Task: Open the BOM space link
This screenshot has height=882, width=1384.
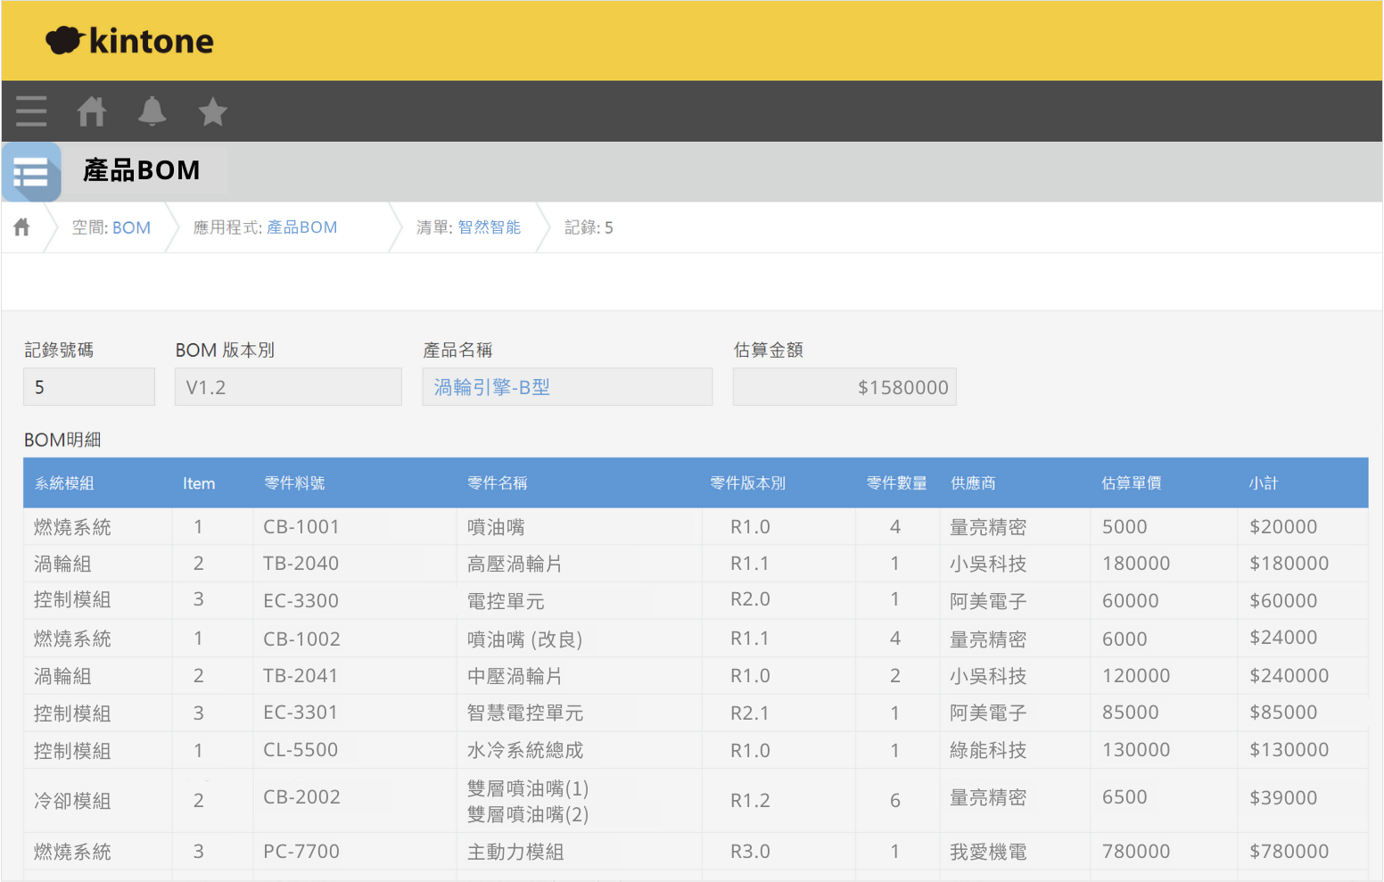Action: (x=131, y=227)
